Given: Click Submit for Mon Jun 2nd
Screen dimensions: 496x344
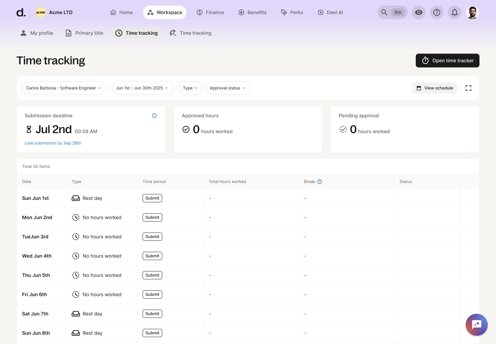Looking at the screenshot, I should 152,217.
